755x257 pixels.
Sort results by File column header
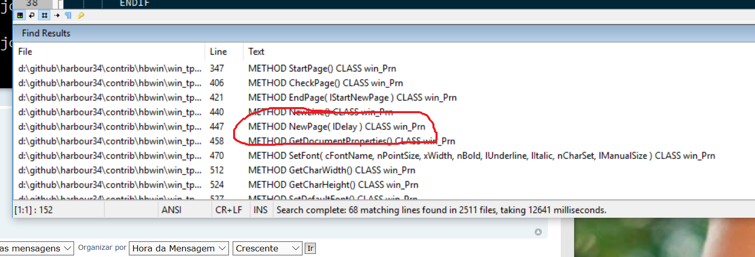click(x=109, y=52)
